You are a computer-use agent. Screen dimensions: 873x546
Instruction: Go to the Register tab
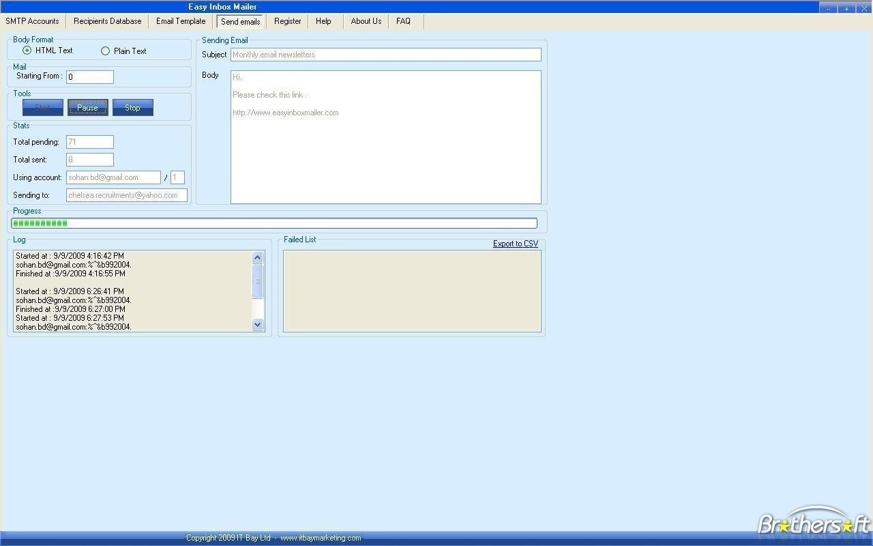click(x=288, y=21)
